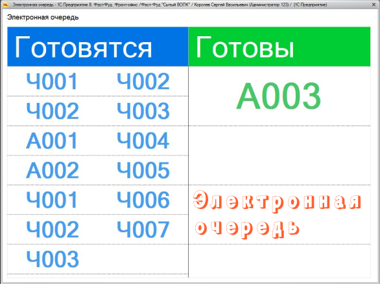The image size is (380, 284).
Task: Click the orange Электронная очередь banner text
Action: click(277, 214)
